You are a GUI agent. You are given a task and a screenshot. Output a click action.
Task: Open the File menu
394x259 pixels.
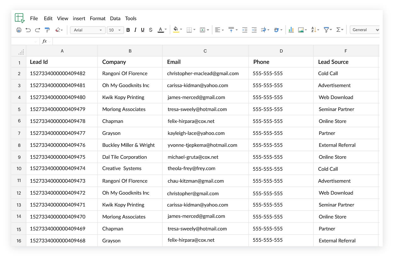[34, 18]
